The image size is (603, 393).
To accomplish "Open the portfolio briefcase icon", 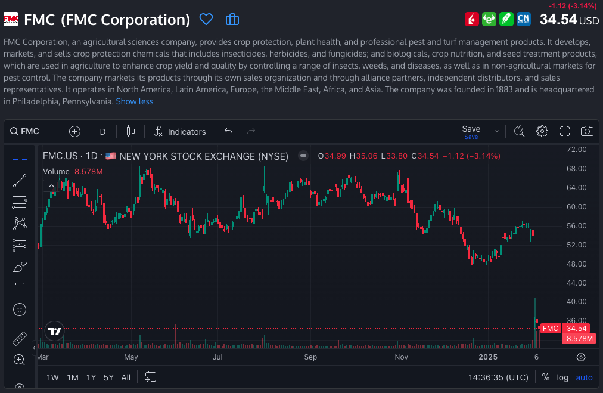I will coord(232,19).
